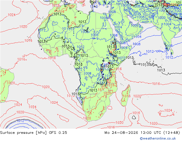Viewport: 182px width, 141px height.
Task: Click the blue 1004 label off the Oman coast
Action: 138,37
